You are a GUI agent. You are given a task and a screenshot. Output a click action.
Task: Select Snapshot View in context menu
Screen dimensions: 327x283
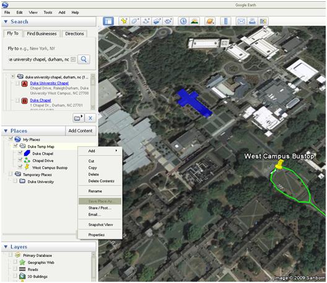click(100, 225)
